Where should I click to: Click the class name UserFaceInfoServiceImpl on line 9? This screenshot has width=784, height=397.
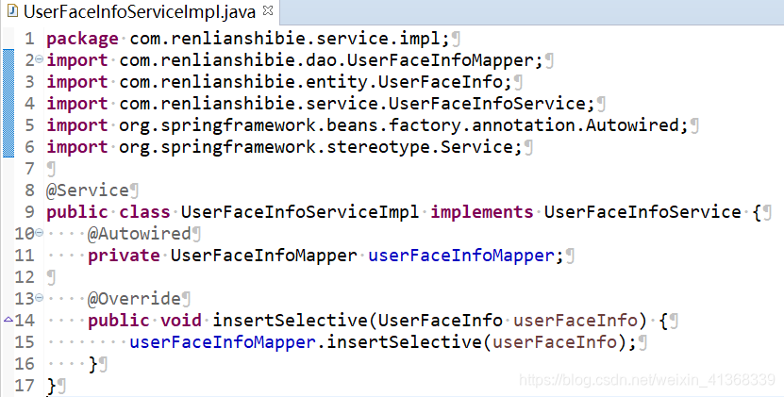(300, 212)
